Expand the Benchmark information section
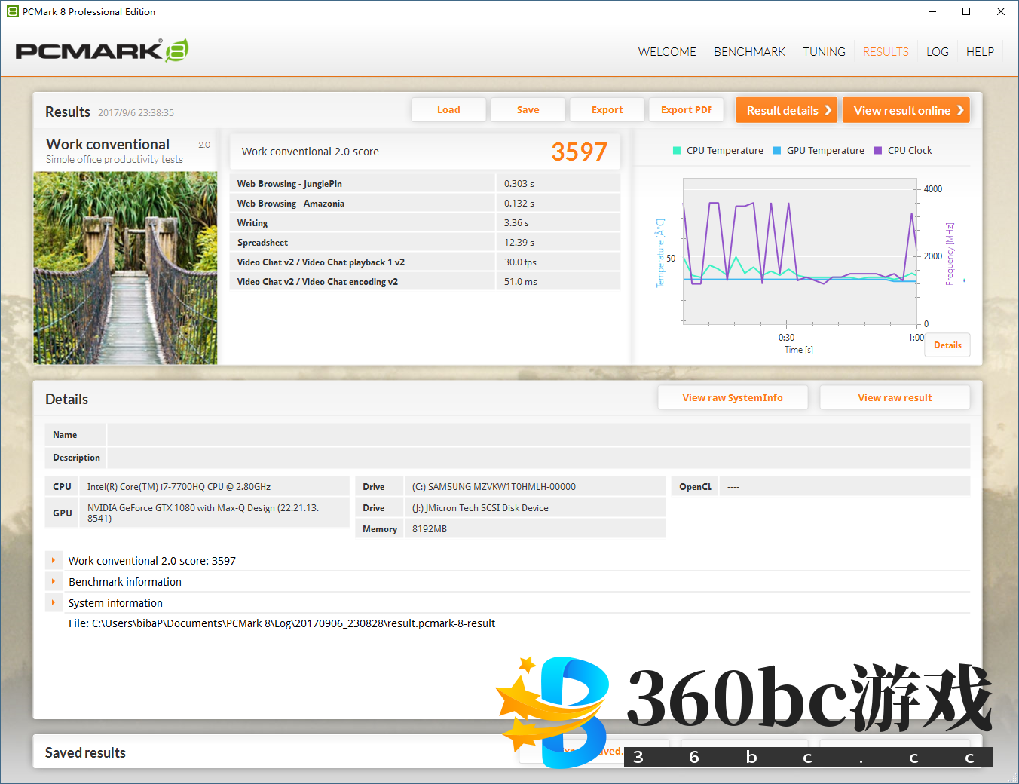 54,582
